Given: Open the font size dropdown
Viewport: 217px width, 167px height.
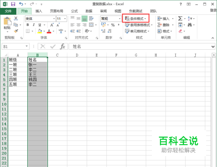Looking at the screenshot, I should tap(65, 19).
